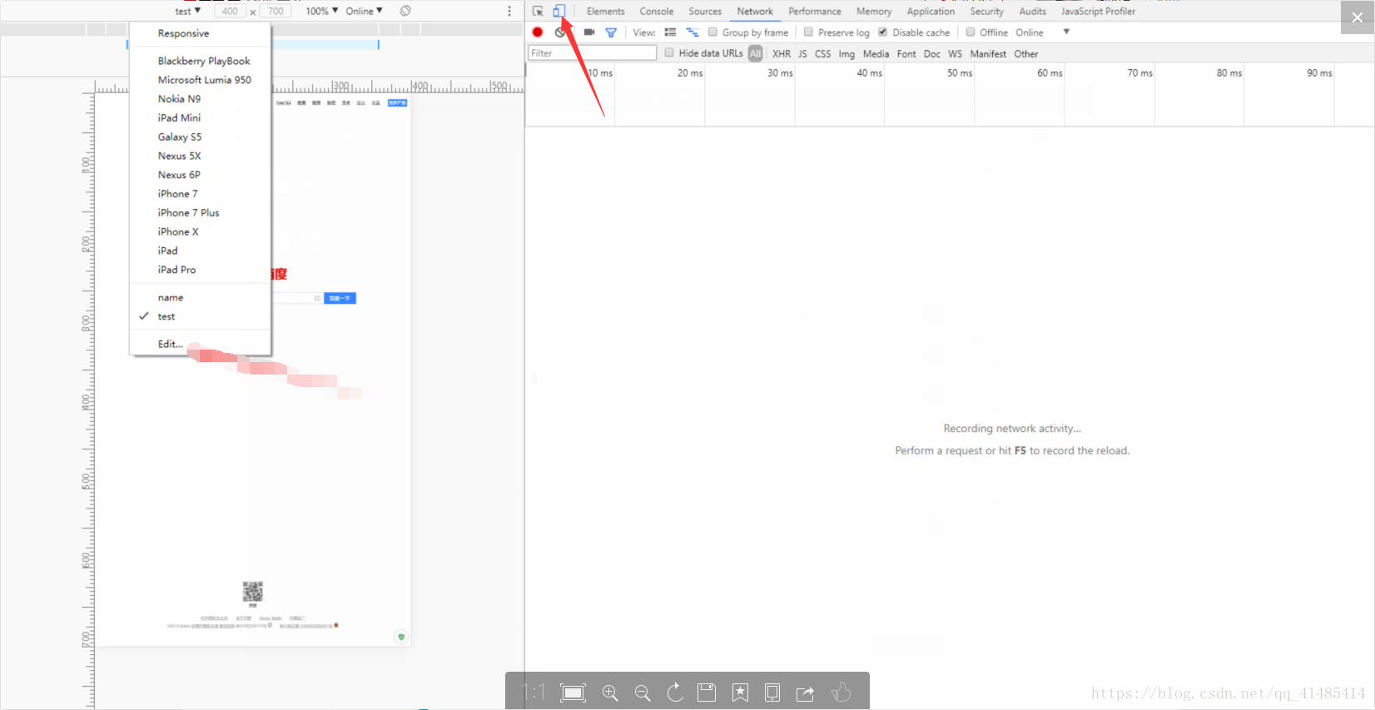
Task: Check the Hide data URLs checkbox
Action: 669,52
